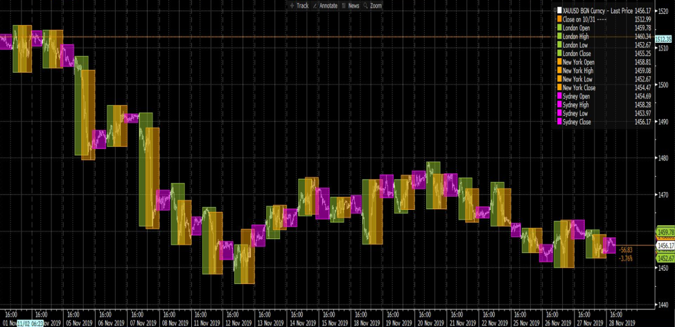
Task: Select the Annotate pencil tool
Action: (x=325, y=6)
